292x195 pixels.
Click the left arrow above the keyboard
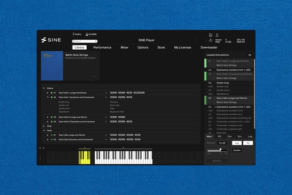click(40, 148)
